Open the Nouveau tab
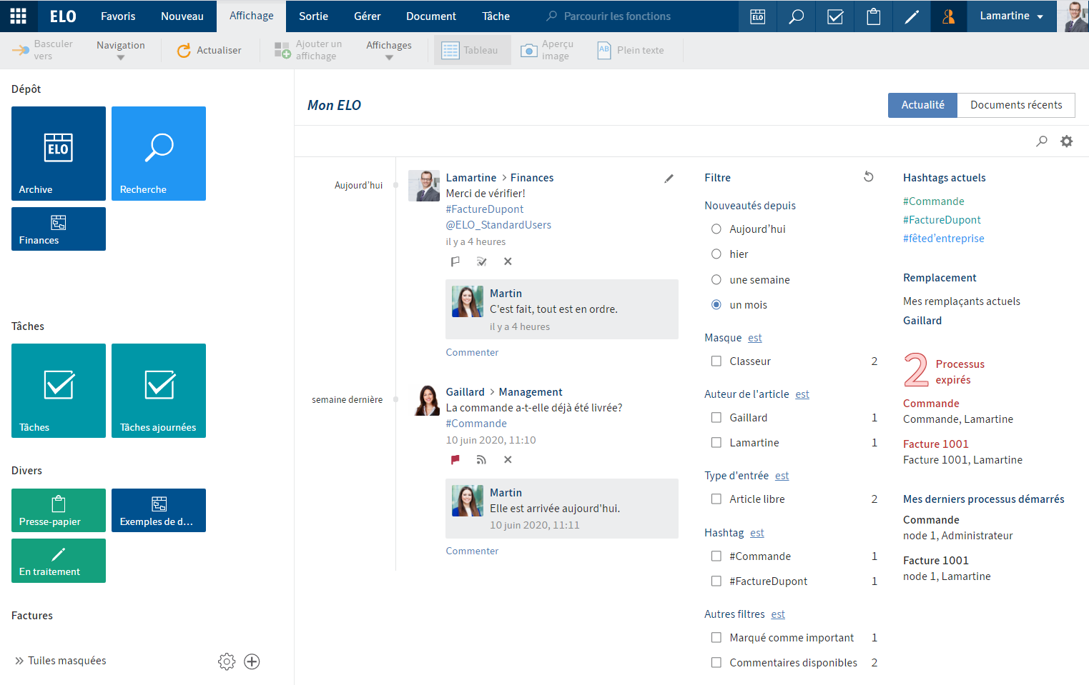The width and height of the screenshot is (1089, 685). click(182, 16)
